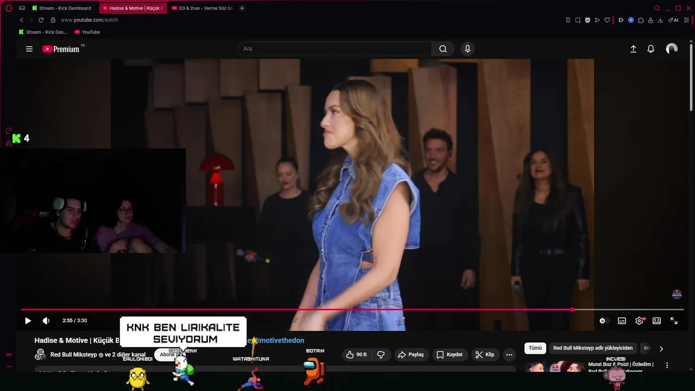Save video with Kaydet
Viewport: 695px width, 391px height.
tap(450, 355)
